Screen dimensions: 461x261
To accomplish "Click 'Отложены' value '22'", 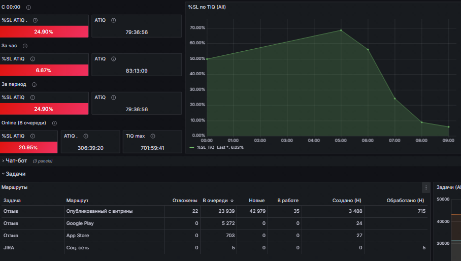I will 195,211.
